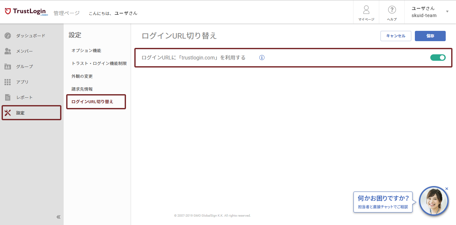Click the Reports document icon

pyautogui.click(x=8, y=97)
